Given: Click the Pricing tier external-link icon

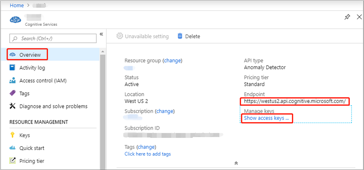Looking at the screenshot, I should tap(12, 160).
